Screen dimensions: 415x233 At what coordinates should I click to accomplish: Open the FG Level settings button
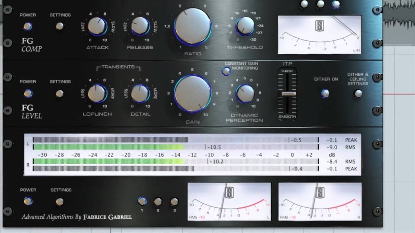(60, 94)
